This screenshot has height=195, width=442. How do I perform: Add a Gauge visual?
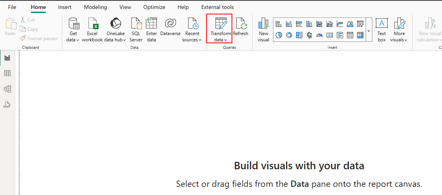[x=320, y=35]
